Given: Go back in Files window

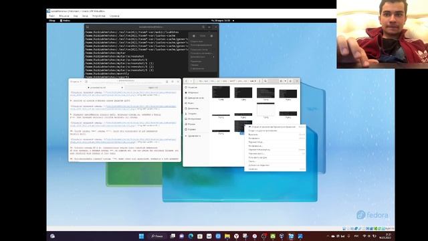Looking at the screenshot, I should pos(187,81).
